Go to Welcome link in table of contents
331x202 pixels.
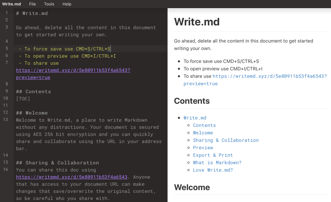[x=203, y=133]
